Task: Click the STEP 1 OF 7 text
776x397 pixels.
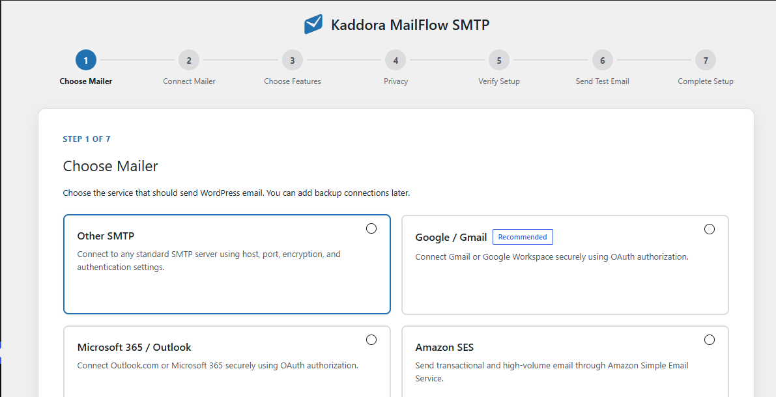Action: pos(87,139)
